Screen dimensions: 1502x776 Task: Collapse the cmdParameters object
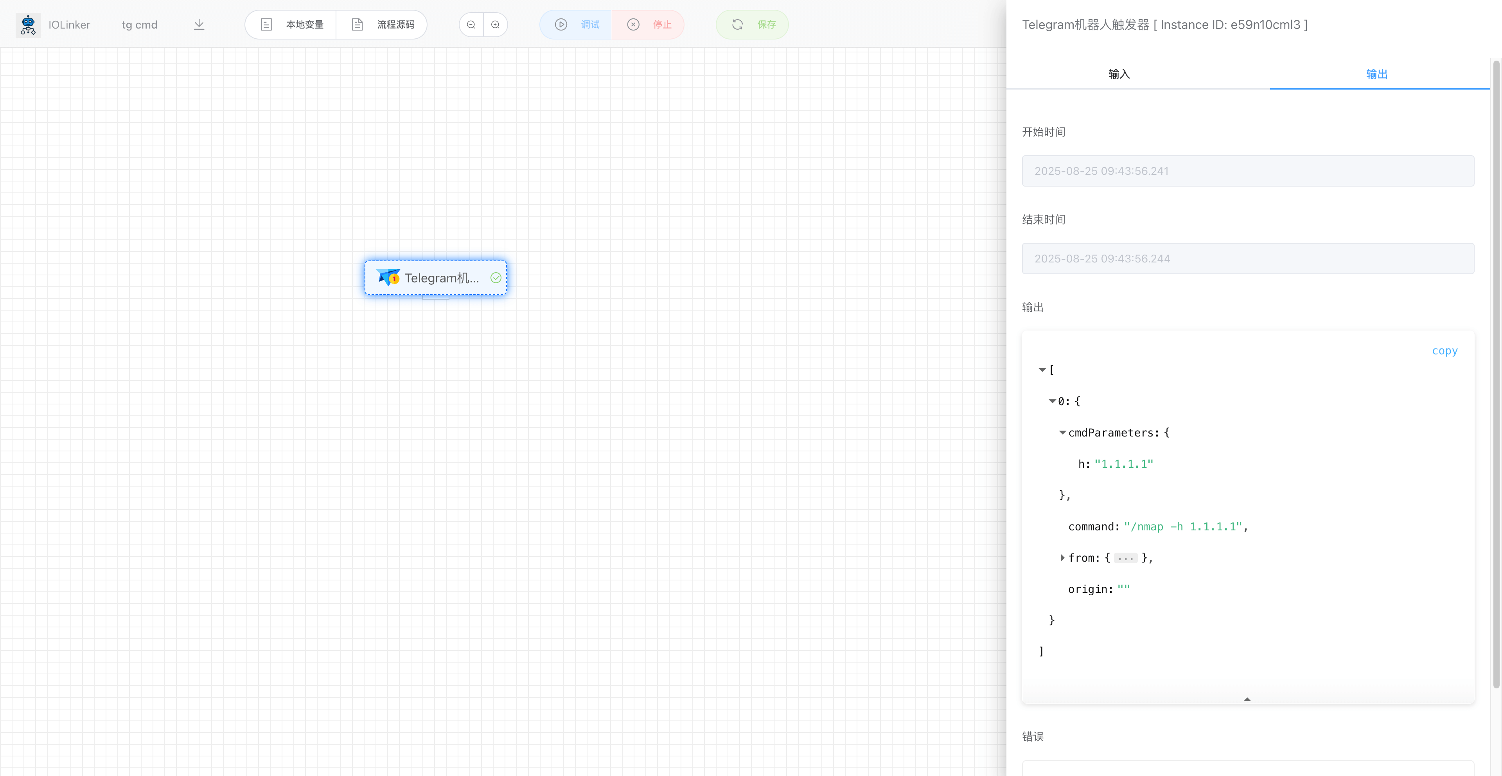pos(1062,433)
